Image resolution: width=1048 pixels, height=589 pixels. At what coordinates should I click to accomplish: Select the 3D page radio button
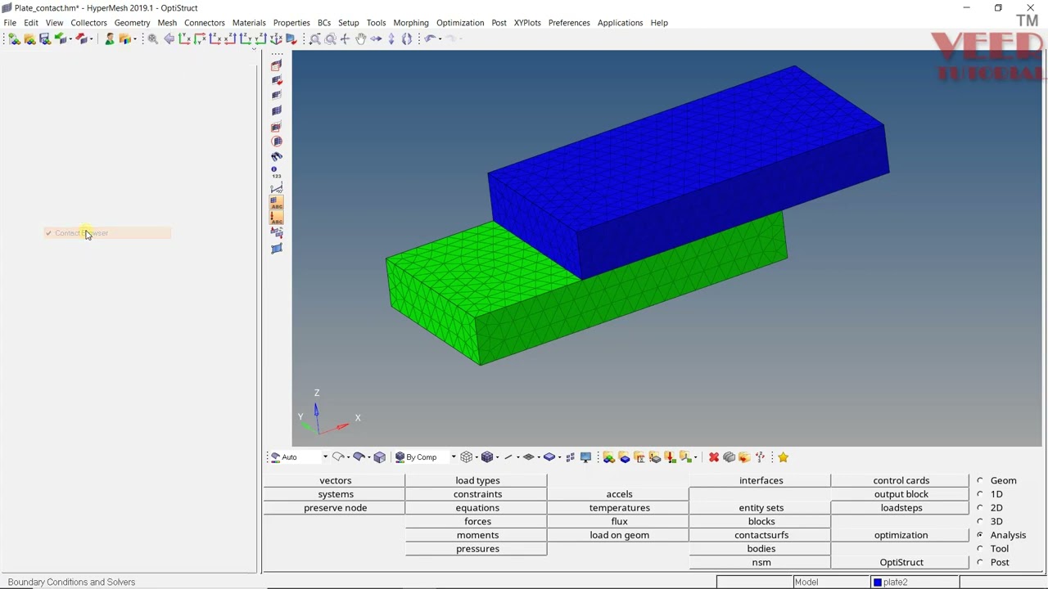tap(980, 521)
